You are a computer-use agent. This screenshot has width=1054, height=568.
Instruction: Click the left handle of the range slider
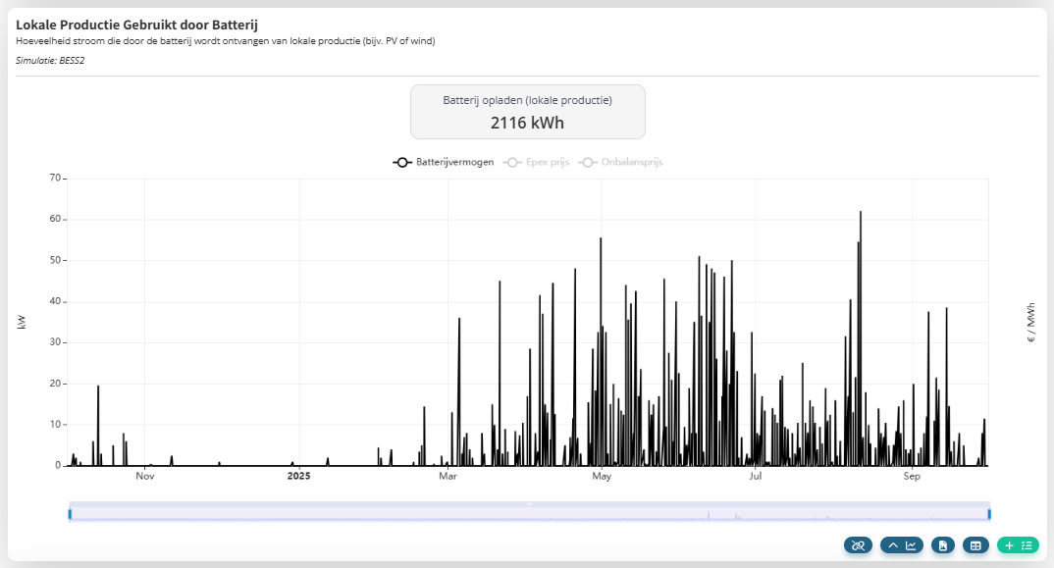pyautogui.click(x=70, y=513)
